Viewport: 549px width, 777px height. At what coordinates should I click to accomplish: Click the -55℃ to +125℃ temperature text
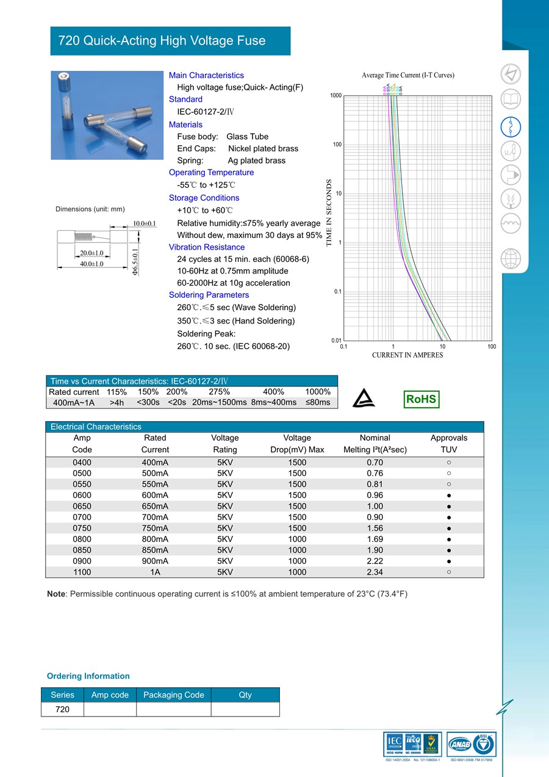click(x=206, y=184)
